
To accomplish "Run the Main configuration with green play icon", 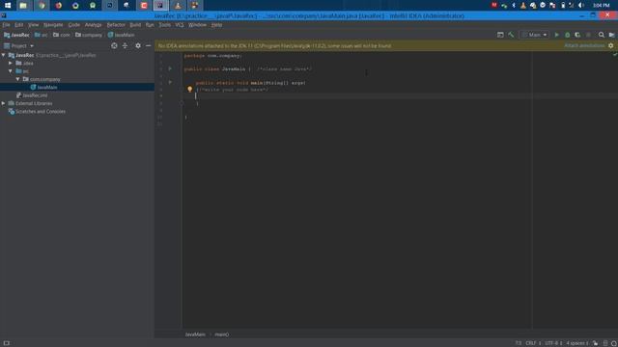I will click(556, 35).
